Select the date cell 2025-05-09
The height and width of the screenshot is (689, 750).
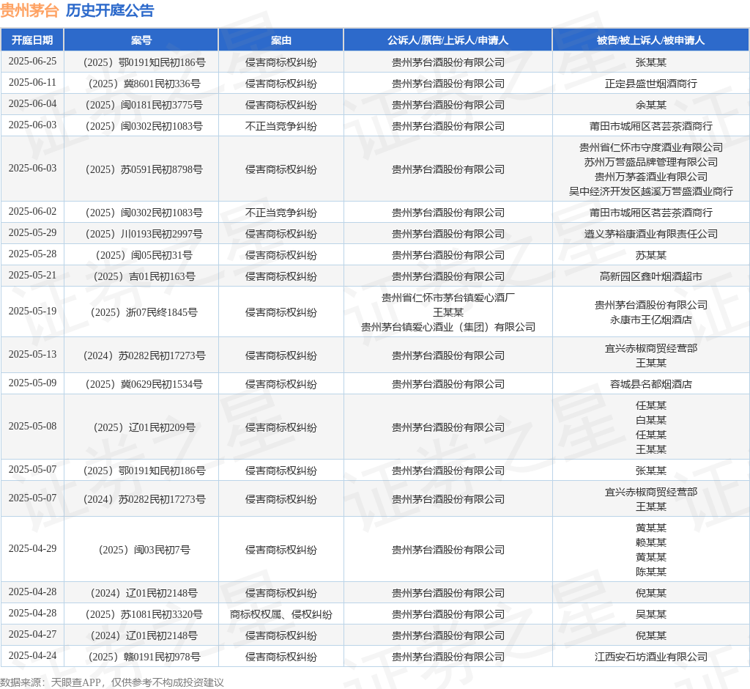pyautogui.click(x=32, y=383)
